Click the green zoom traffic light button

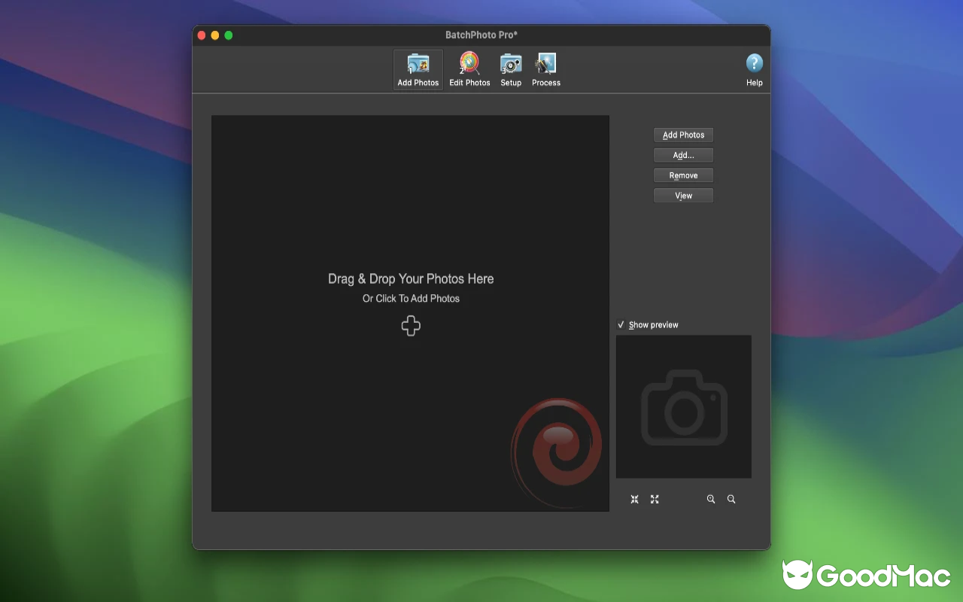click(229, 35)
